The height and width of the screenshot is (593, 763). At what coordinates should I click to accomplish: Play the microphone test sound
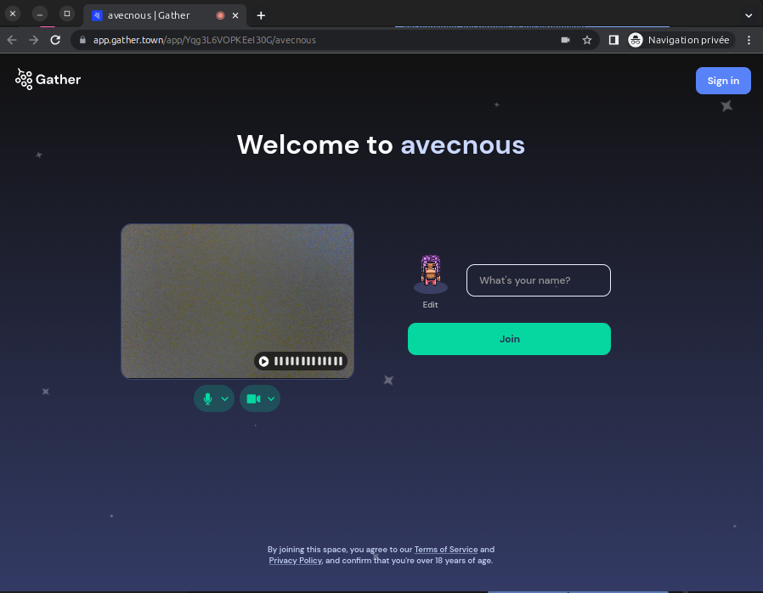pyautogui.click(x=264, y=361)
